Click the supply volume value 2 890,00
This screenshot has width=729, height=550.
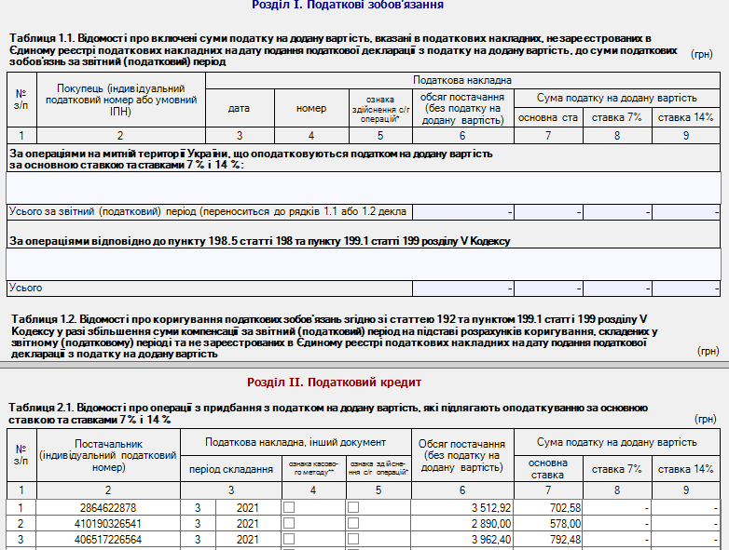pos(462,524)
